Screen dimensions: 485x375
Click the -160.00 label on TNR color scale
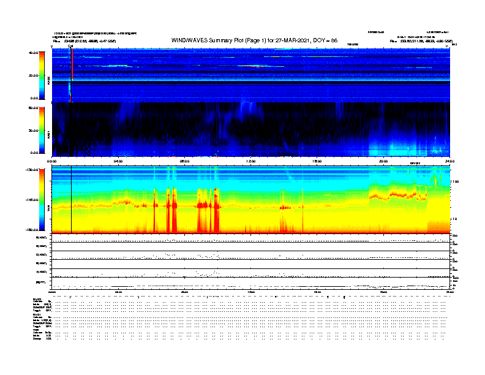click(x=32, y=230)
